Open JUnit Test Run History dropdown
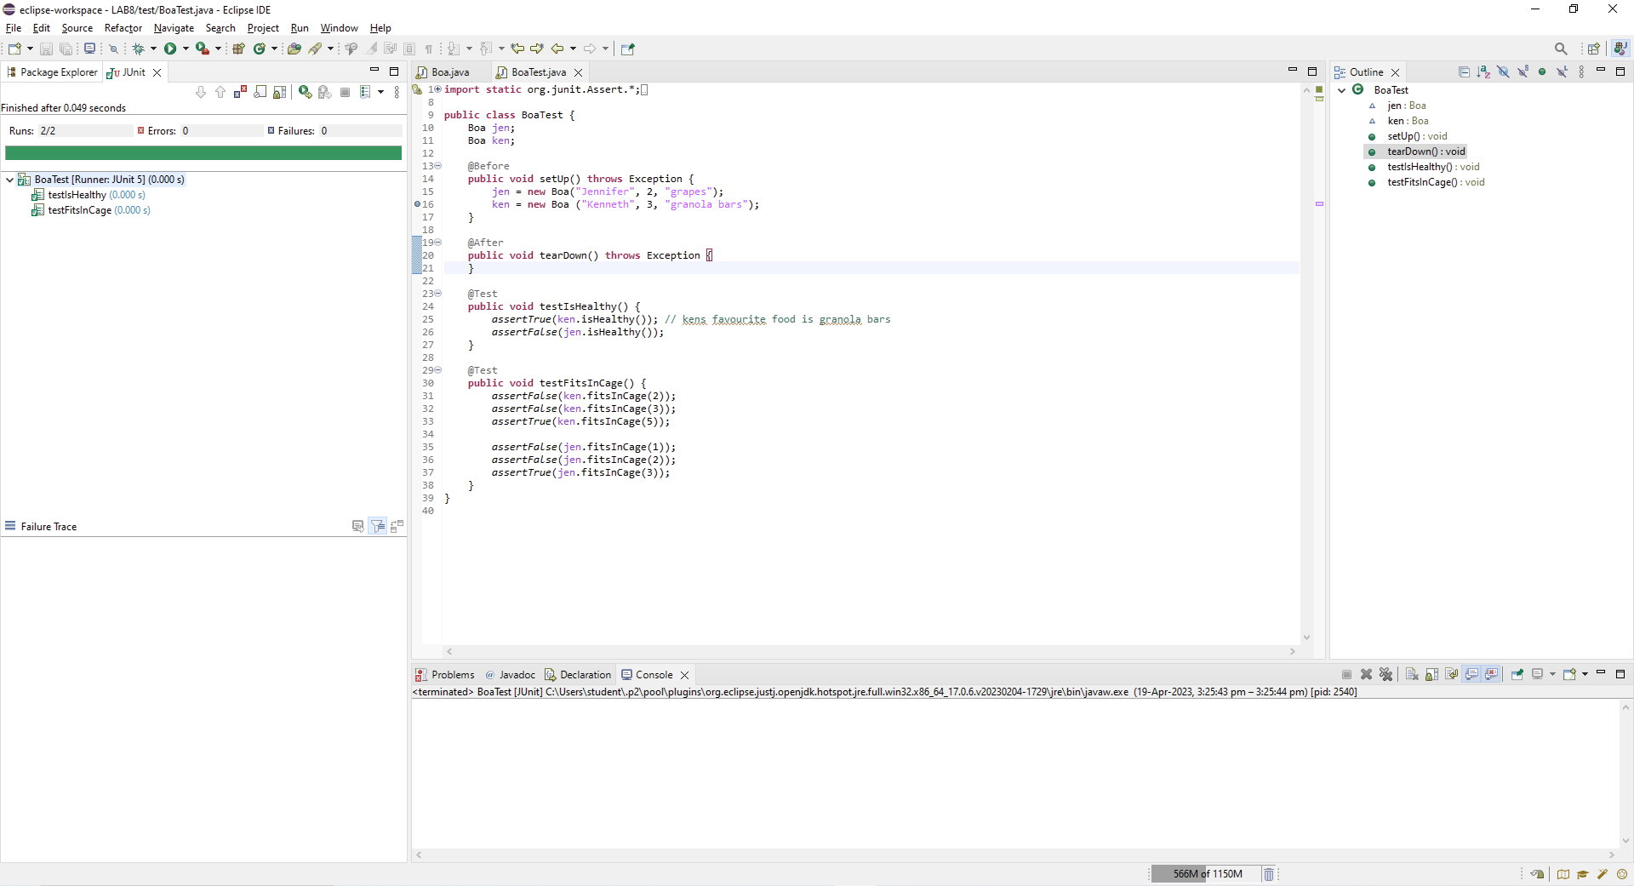Screen dimensions: 1634x886 [380, 92]
